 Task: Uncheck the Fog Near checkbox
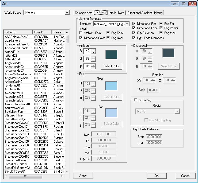click(x=108, y=38)
